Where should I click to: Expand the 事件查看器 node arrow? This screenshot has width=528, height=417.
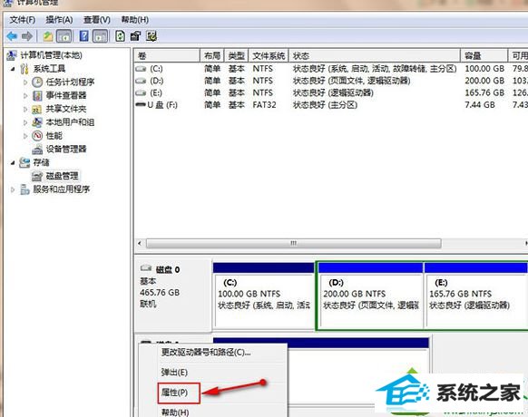(25, 95)
